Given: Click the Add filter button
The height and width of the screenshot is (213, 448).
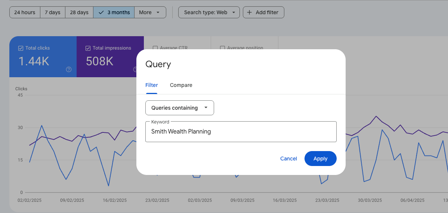Looking at the screenshot, I should (263, 12).
